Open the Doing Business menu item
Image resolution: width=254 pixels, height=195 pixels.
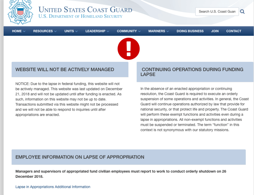190,31
